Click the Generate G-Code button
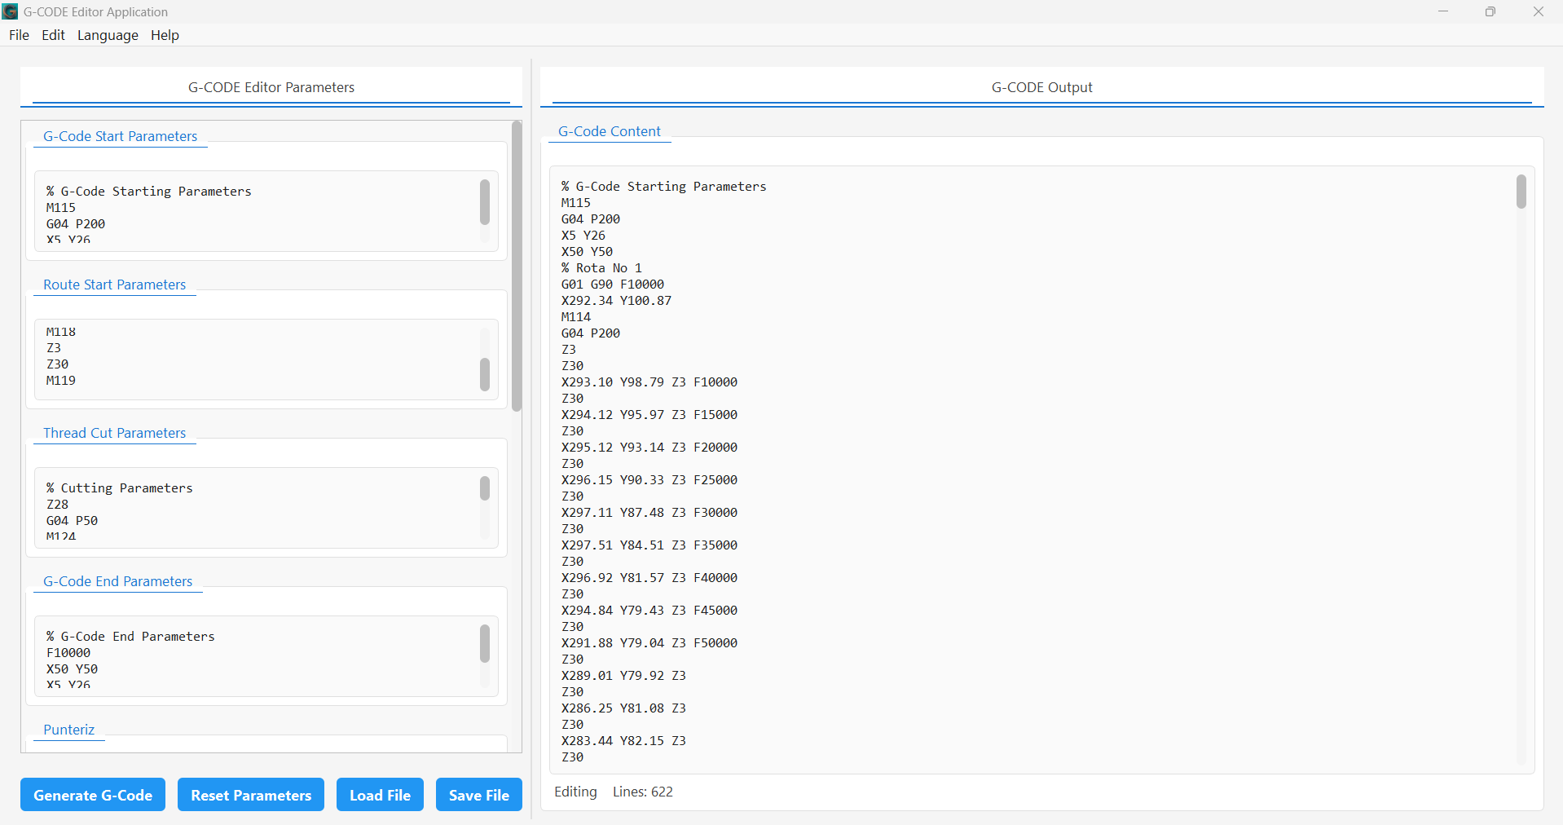 (x=92, y=795)
